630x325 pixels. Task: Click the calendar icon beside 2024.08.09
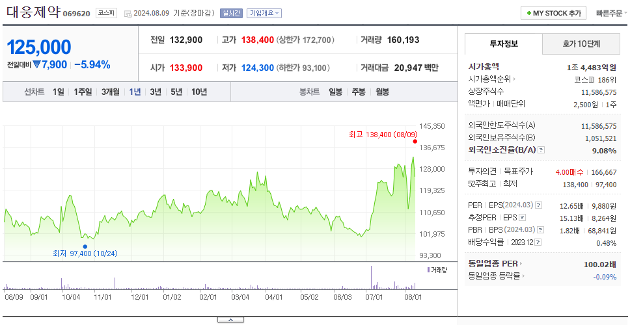click(128, 14)
